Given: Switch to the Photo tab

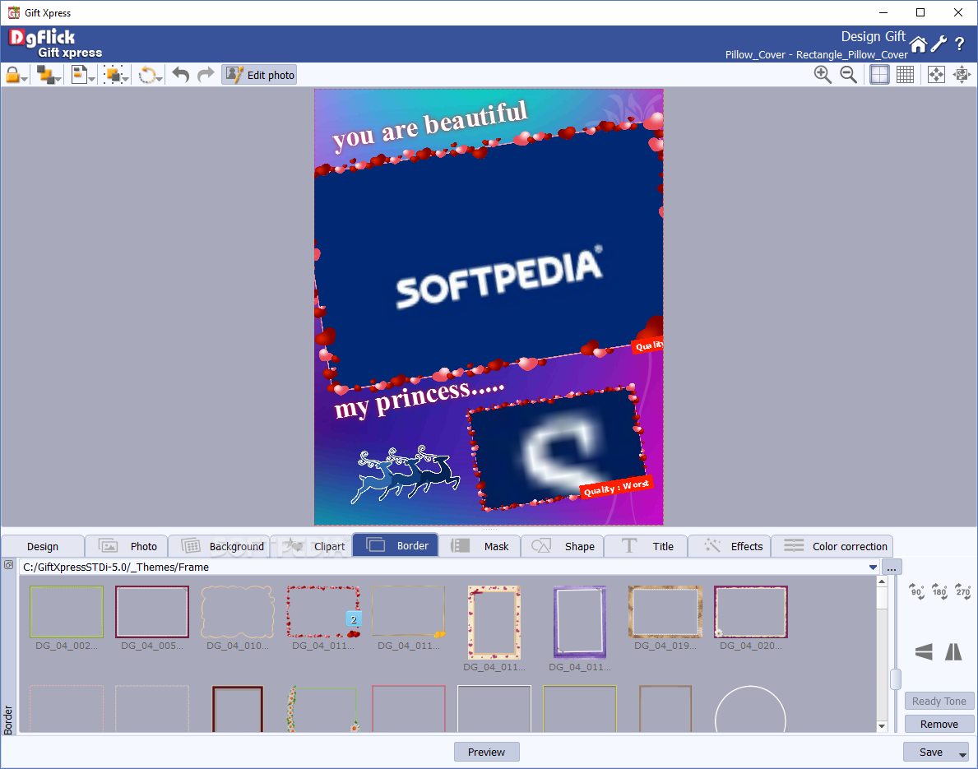Looking at the screenshot, I should pos(126,546).
